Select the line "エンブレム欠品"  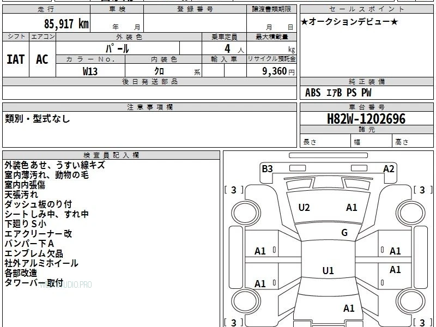pyautogui.click(x=34, y=253)
